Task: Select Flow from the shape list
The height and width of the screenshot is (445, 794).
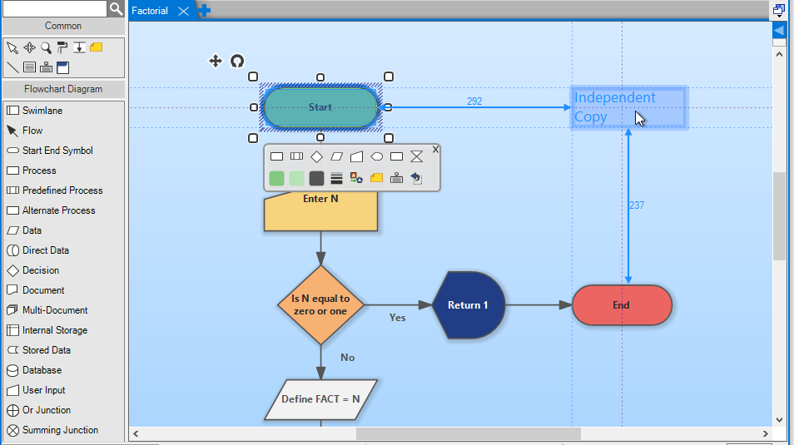Action: (63, 131)
